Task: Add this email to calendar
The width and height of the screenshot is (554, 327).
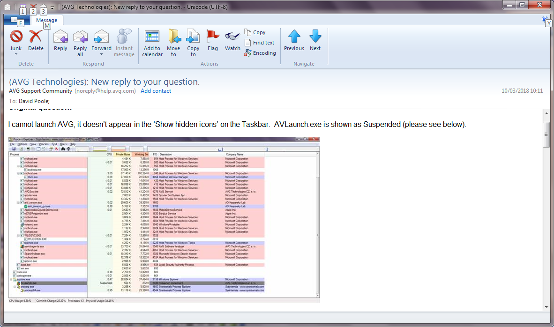Action: 152,44
